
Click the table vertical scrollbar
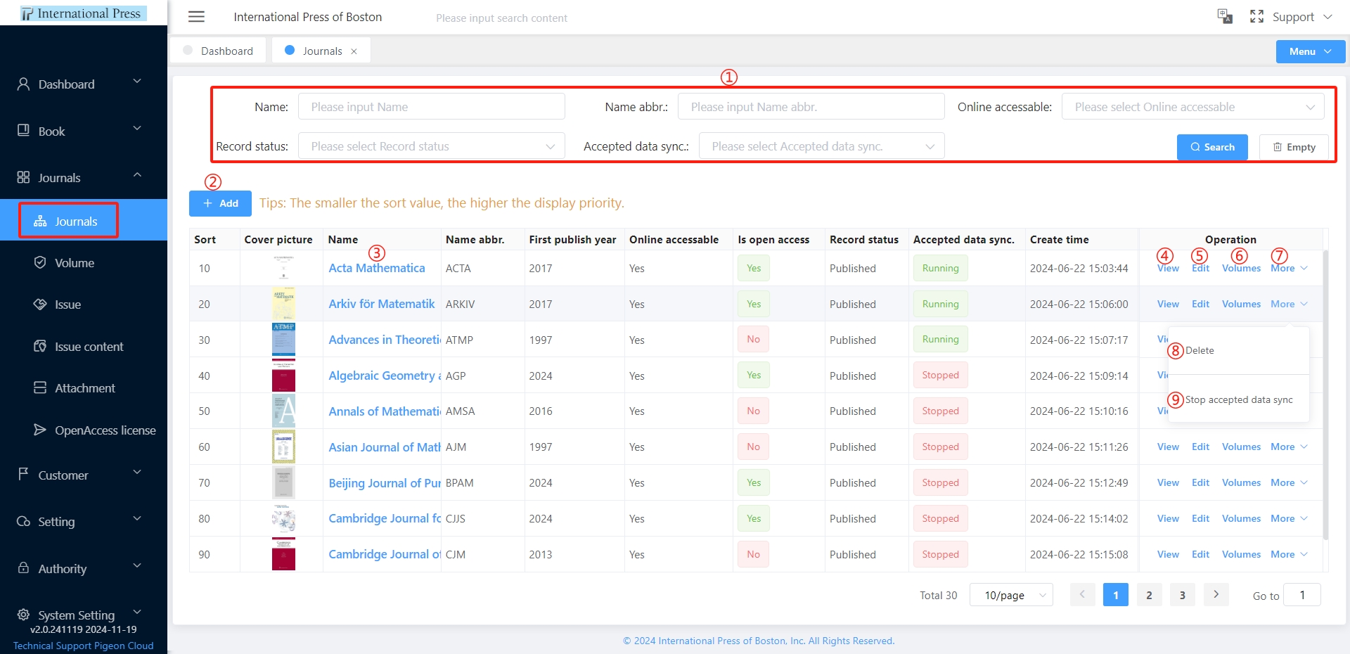click(x=1325, y=394)
